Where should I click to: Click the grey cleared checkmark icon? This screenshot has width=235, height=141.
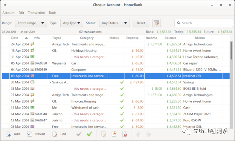79,134
